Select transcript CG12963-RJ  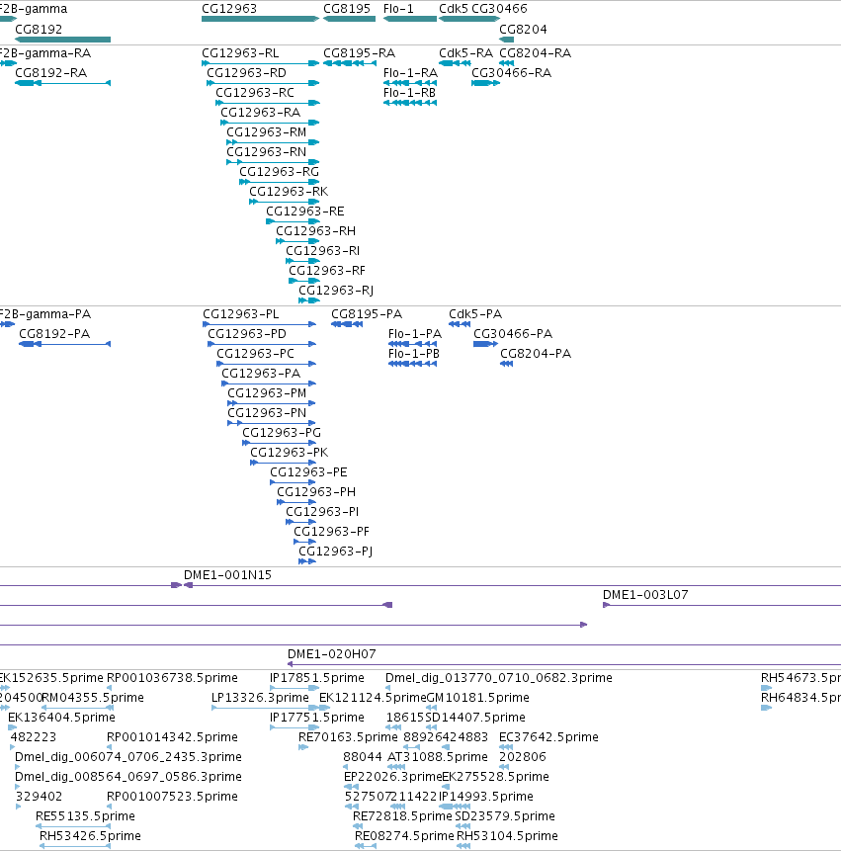pos(309,300)
